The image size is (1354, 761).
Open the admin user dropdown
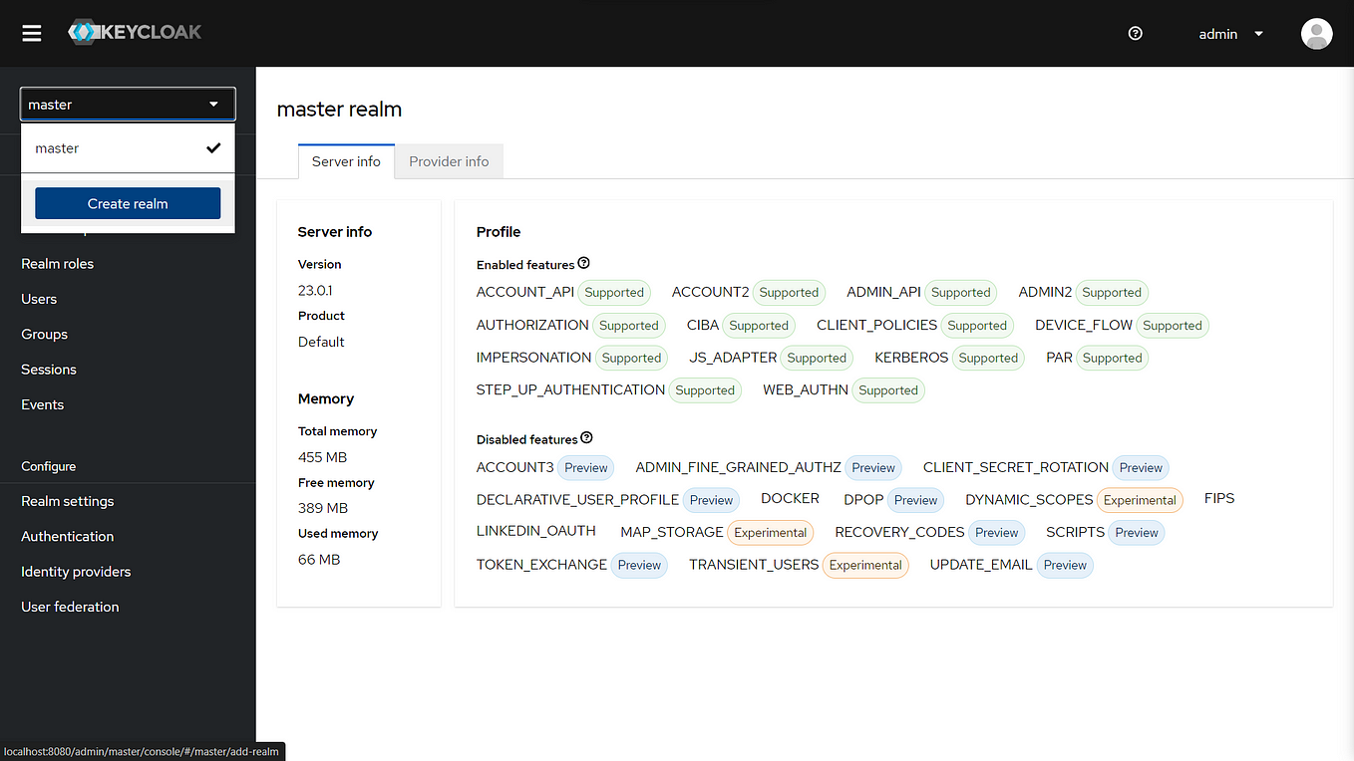click(1231, 34)
